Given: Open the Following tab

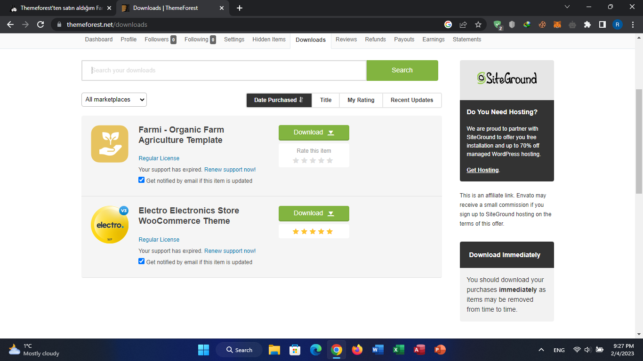Looking at the screenshot, I should (x=200, y=39).
